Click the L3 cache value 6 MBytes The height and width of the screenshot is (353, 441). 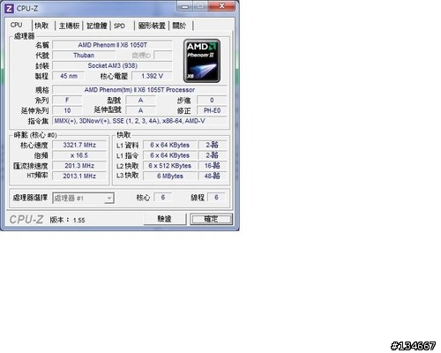[x=169, y=176]
